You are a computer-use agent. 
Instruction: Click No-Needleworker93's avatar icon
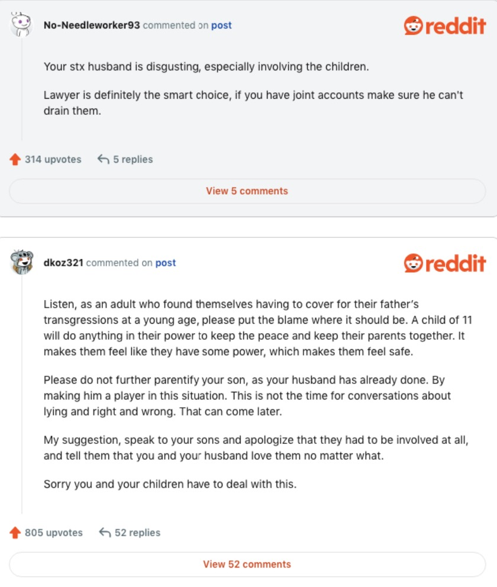[x=21, y=25]
